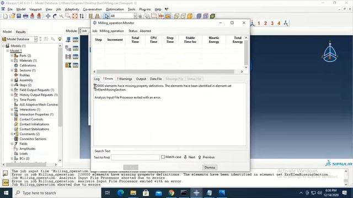This screenshot has width=353, height=198.
Task: Click the Cycle Views up/down arrows icon
Action: (x=82, y=16)
